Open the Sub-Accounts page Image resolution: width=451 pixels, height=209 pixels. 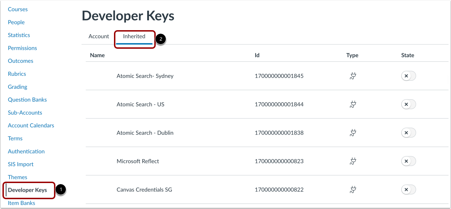click(x=25, y=113)
